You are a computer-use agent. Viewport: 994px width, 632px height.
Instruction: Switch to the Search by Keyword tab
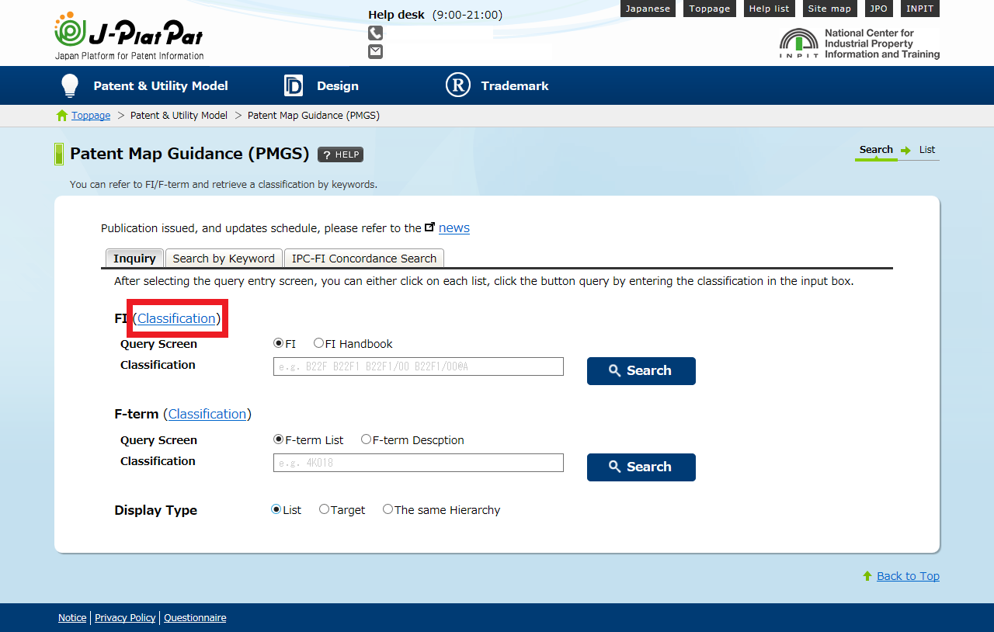(x=224, y=259)
